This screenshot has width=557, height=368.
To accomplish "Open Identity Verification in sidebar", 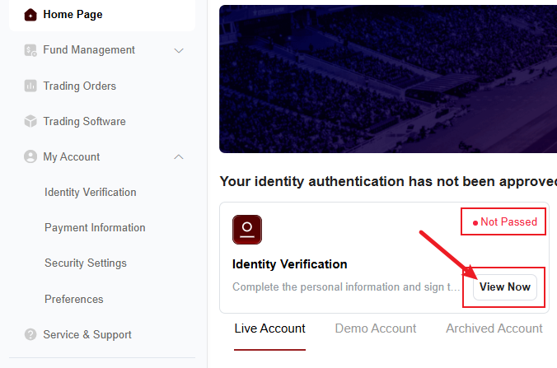I will click(91, 193).
